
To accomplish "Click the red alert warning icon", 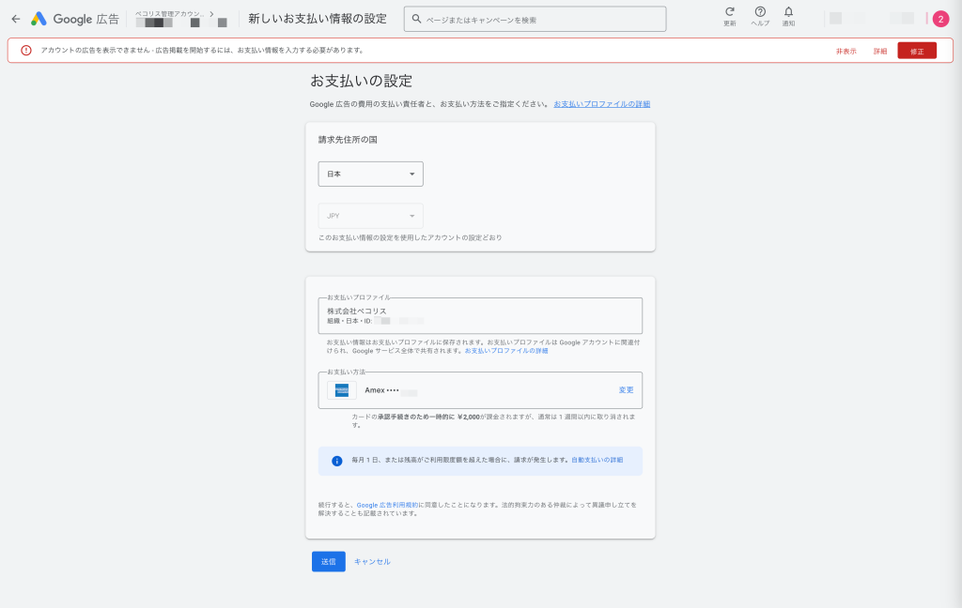I will click(25, 51).
